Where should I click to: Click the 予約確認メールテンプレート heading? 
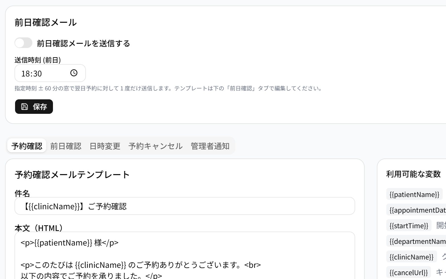72,175
